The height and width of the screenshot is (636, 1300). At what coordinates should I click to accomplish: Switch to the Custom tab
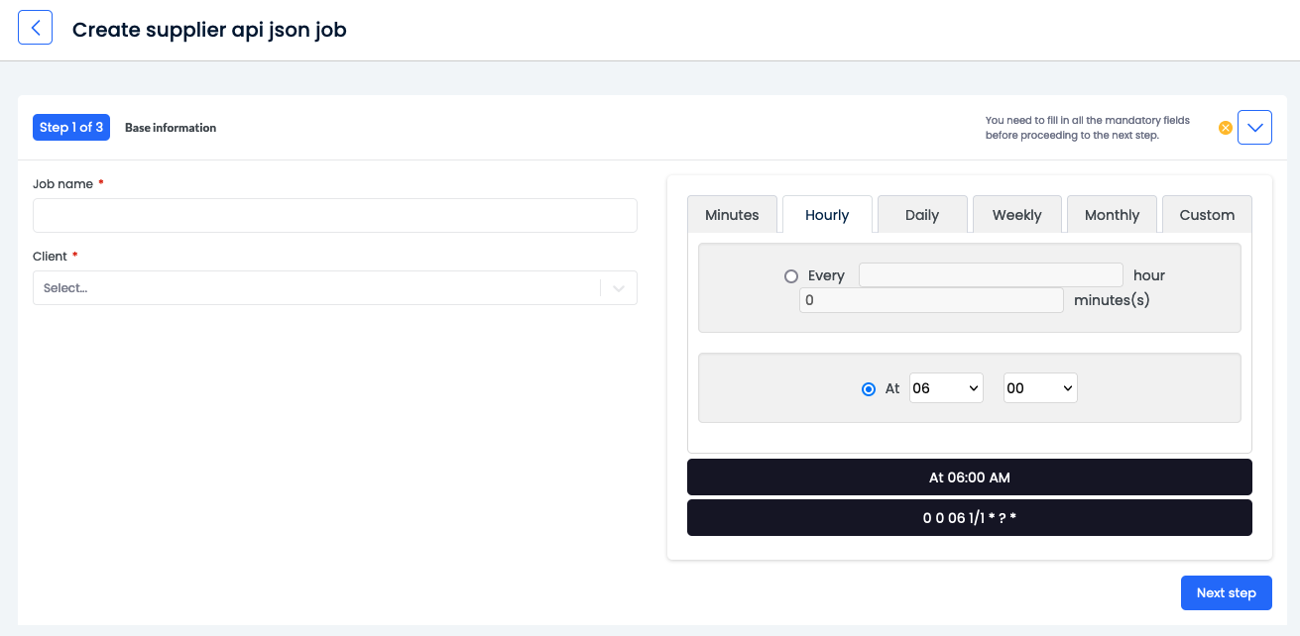[1206, 214]
